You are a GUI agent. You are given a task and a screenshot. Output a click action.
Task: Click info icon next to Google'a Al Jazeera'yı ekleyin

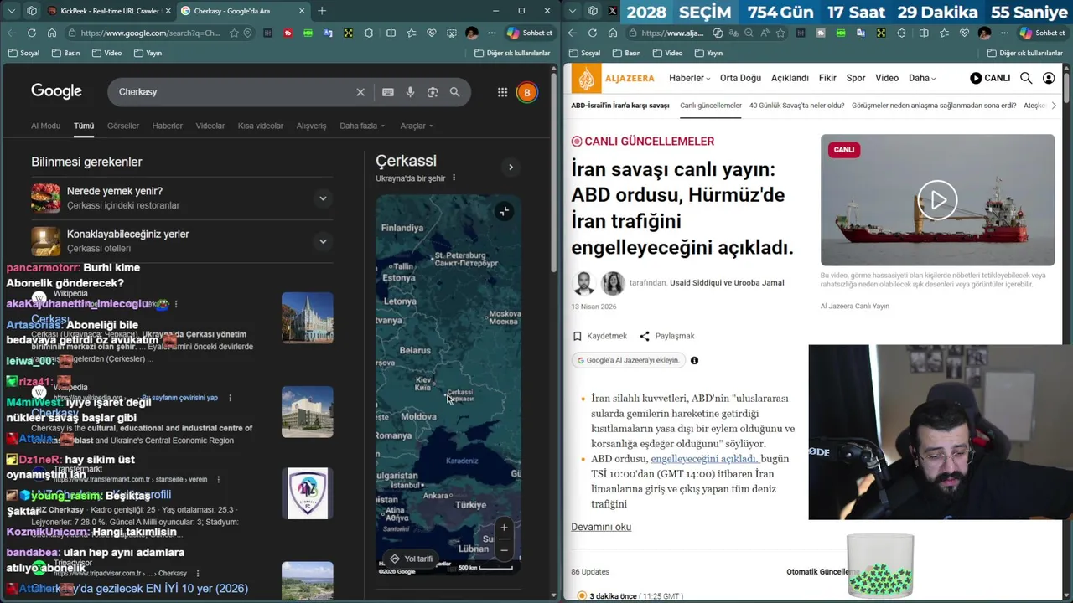(694, 360)
